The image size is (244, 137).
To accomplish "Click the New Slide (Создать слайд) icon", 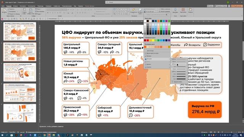I will pos(24,10).
